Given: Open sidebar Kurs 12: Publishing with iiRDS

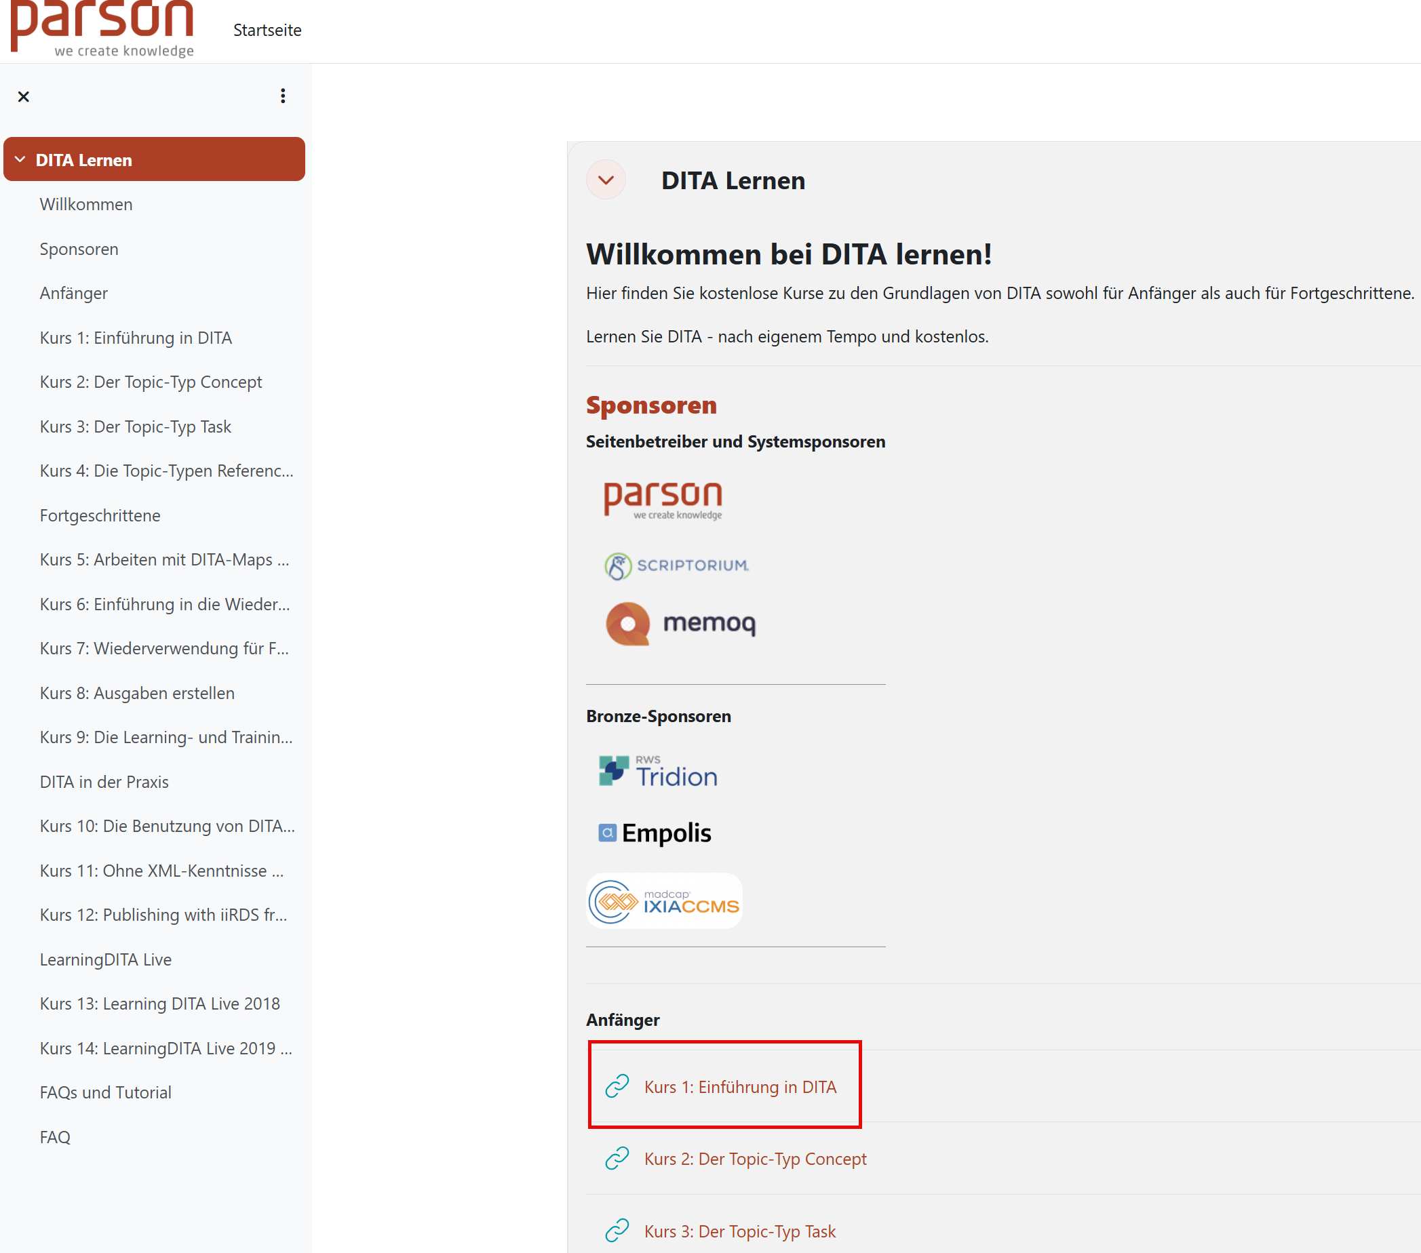Looking at the screenshot, I should tap(163, 915).
